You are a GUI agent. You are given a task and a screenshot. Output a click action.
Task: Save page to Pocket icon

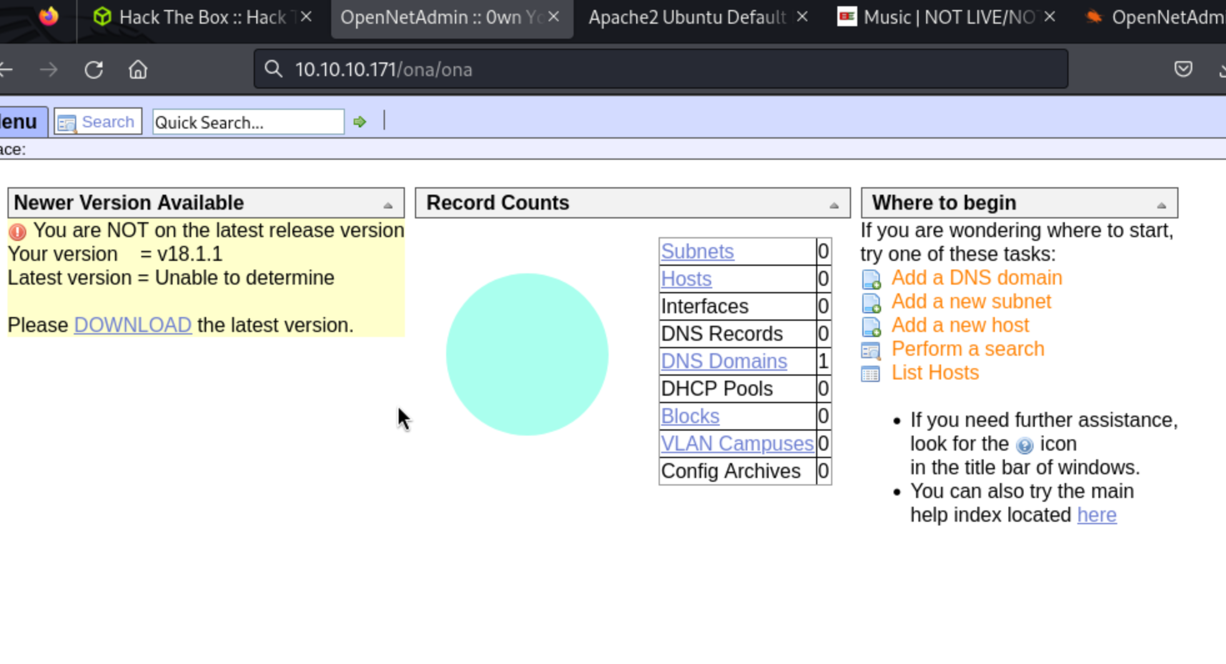(1183, 69)
